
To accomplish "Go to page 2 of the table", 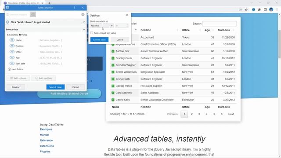I will tap(192, 114).
